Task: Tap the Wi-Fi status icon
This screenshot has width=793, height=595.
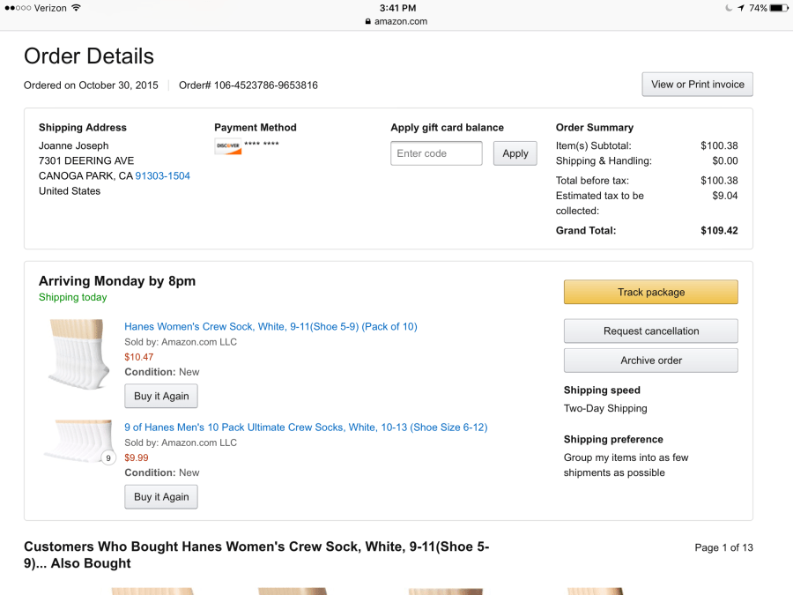Action: [76, 8]
